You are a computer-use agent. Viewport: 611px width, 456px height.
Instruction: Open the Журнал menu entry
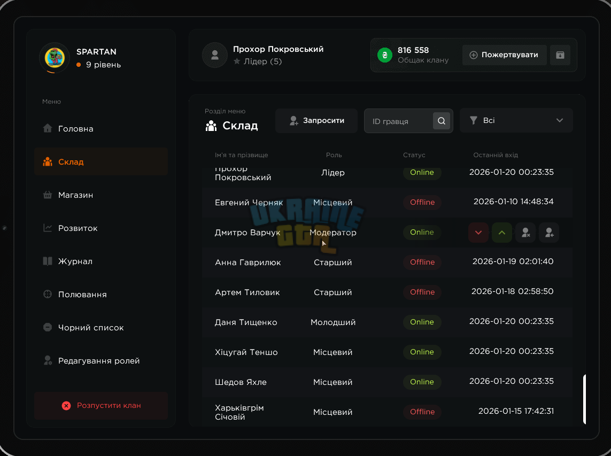click(101, 261)
